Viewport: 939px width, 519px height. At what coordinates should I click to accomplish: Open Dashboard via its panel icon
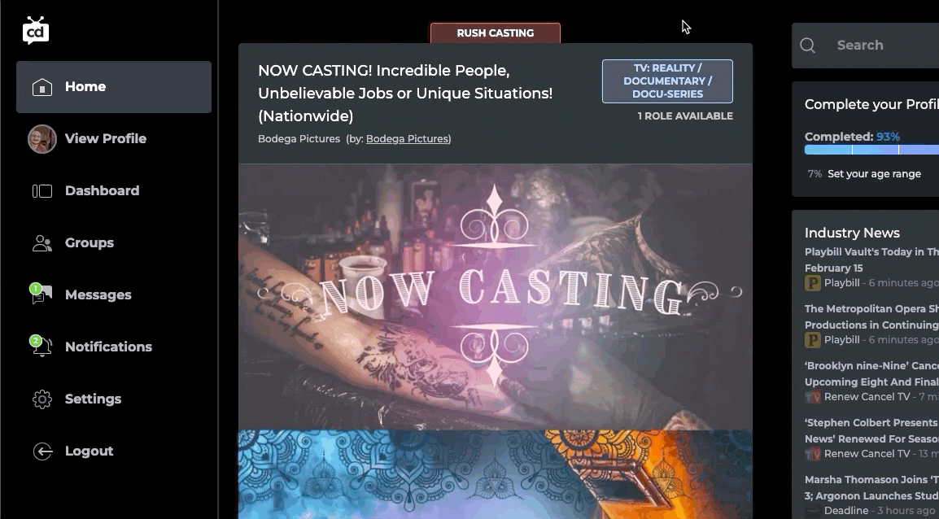tap(42, 191)
